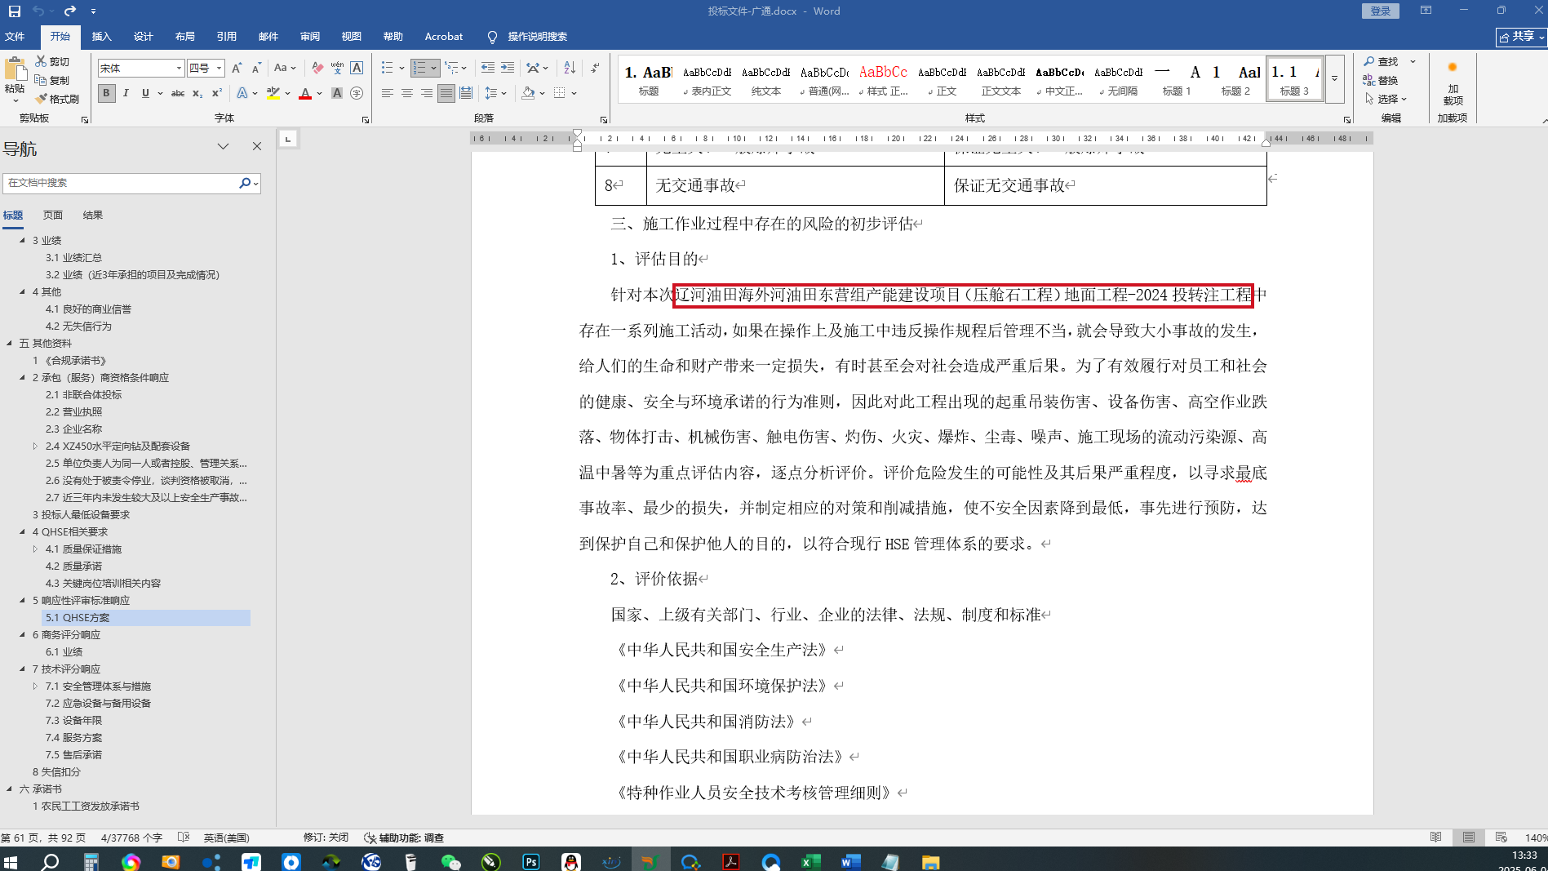1548x871 pixels.
Task: Sort the selection with the A-Z icon
Action: tap(570, 68)
